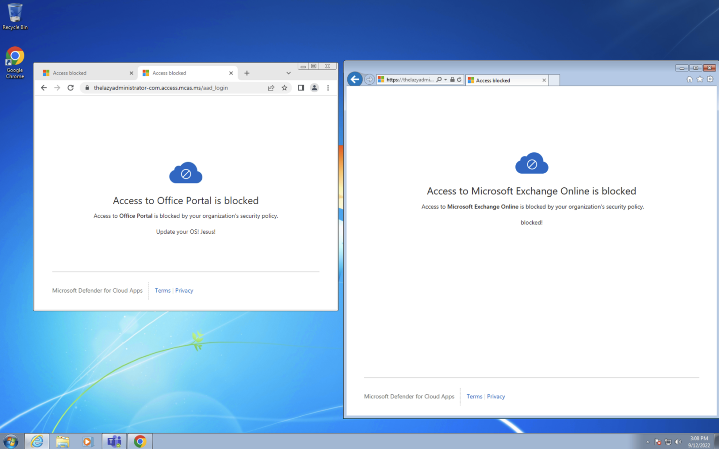
Task: Open Microsoft Teams from the taskbar
Action: [x=114, y=441]
